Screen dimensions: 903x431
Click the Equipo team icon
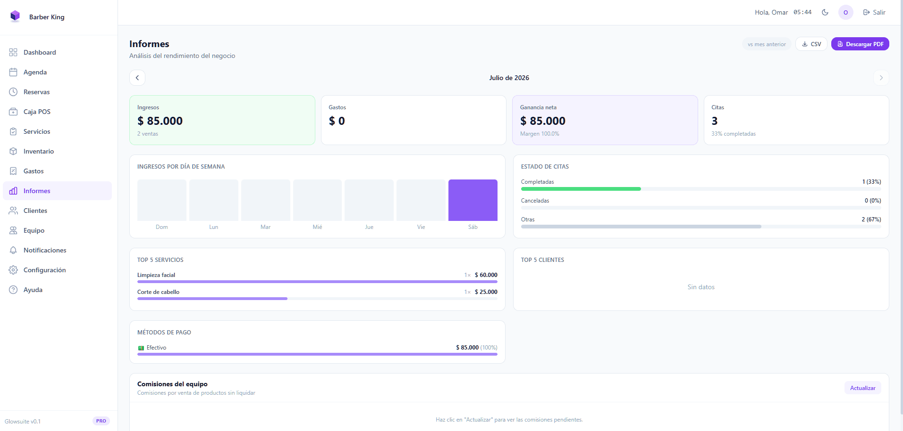click(13, 230)
